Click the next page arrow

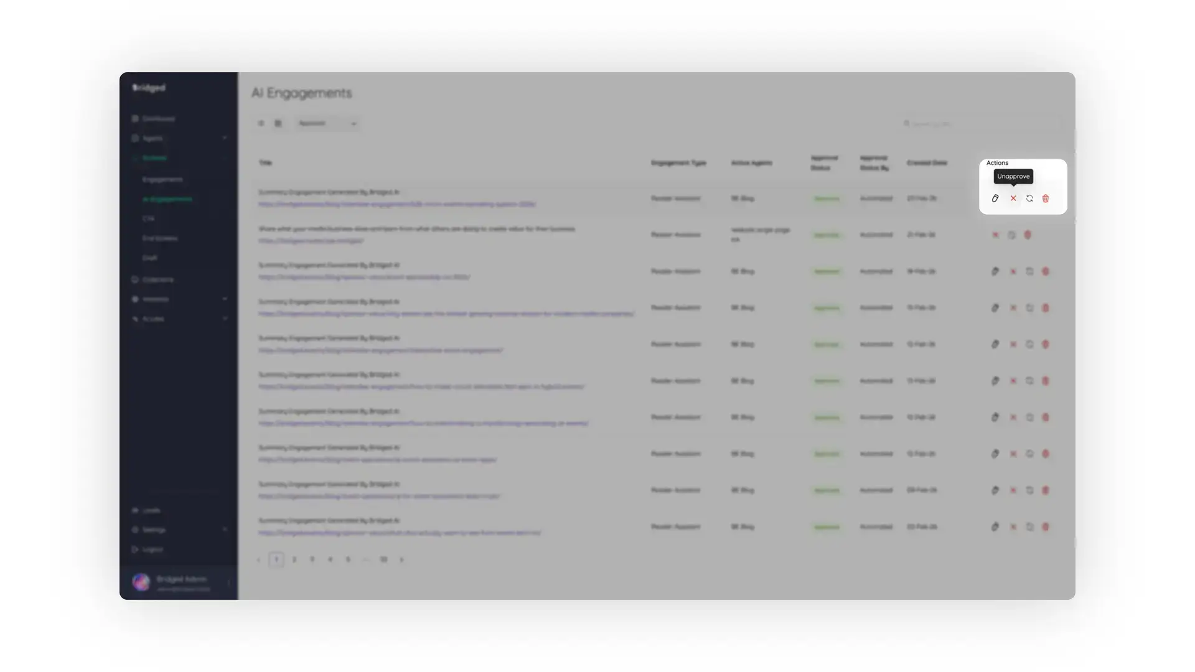[x=402, y=559]
